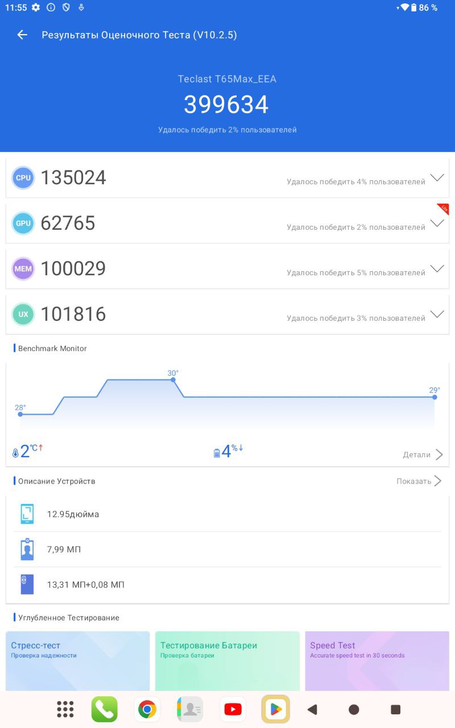Launch the Phone app from dock
Viewport: 455px width, 728px height.
pyautogui.click(x=105, y=709)
